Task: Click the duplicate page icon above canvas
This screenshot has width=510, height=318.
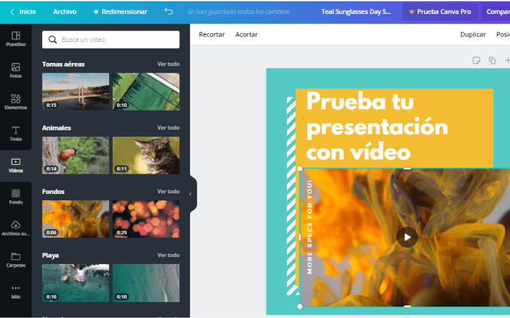Action: coord(492,60)
